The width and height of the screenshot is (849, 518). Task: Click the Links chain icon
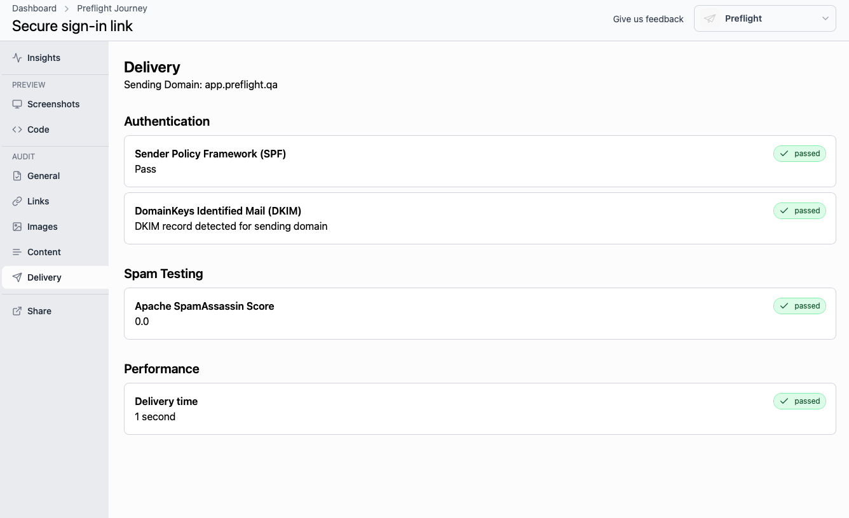[x=17, y=201]
